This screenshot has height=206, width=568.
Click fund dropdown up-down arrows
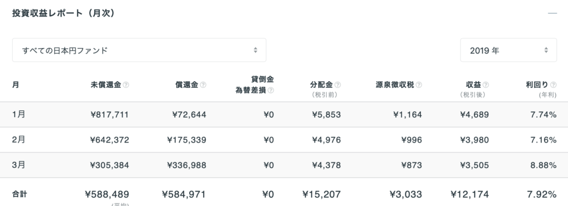[x=255, y=50]
